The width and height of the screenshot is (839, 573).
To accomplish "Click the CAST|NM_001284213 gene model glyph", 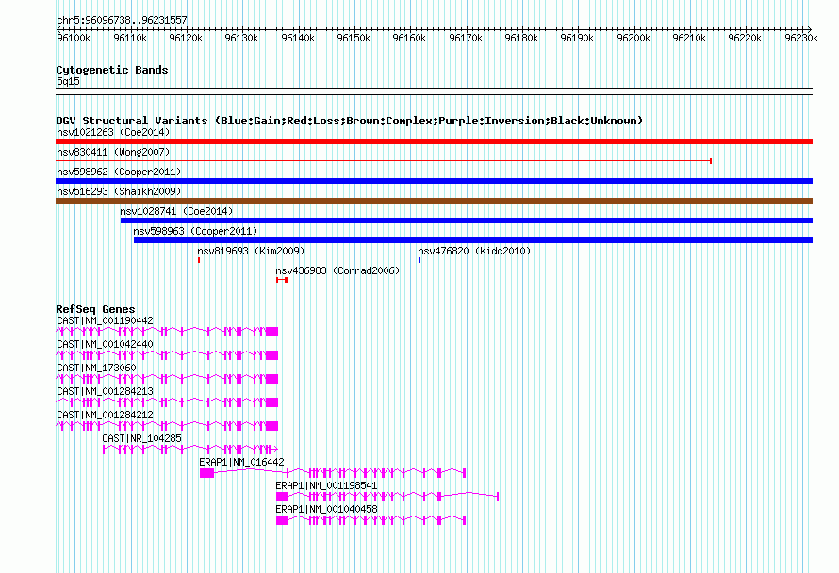I will 167,402.
